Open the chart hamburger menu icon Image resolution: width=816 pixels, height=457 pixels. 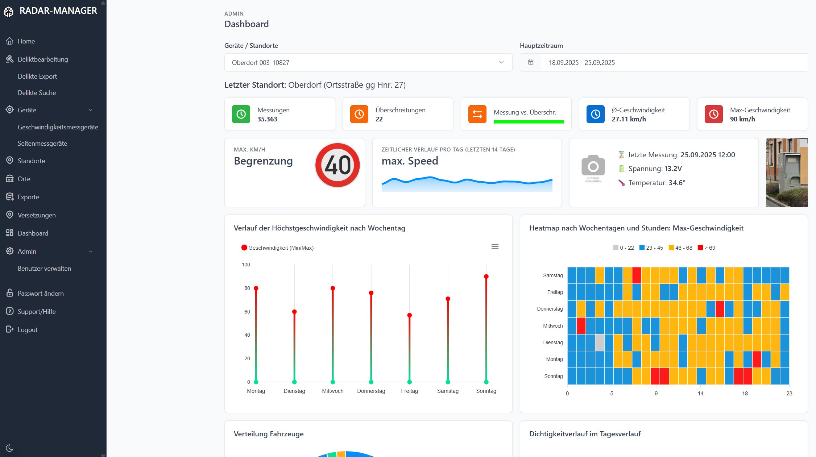(495, 247)
